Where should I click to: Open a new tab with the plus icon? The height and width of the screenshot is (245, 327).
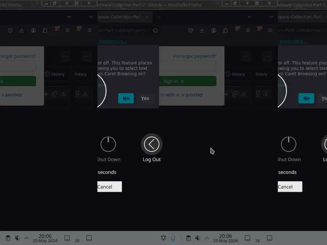pos(159,17)
